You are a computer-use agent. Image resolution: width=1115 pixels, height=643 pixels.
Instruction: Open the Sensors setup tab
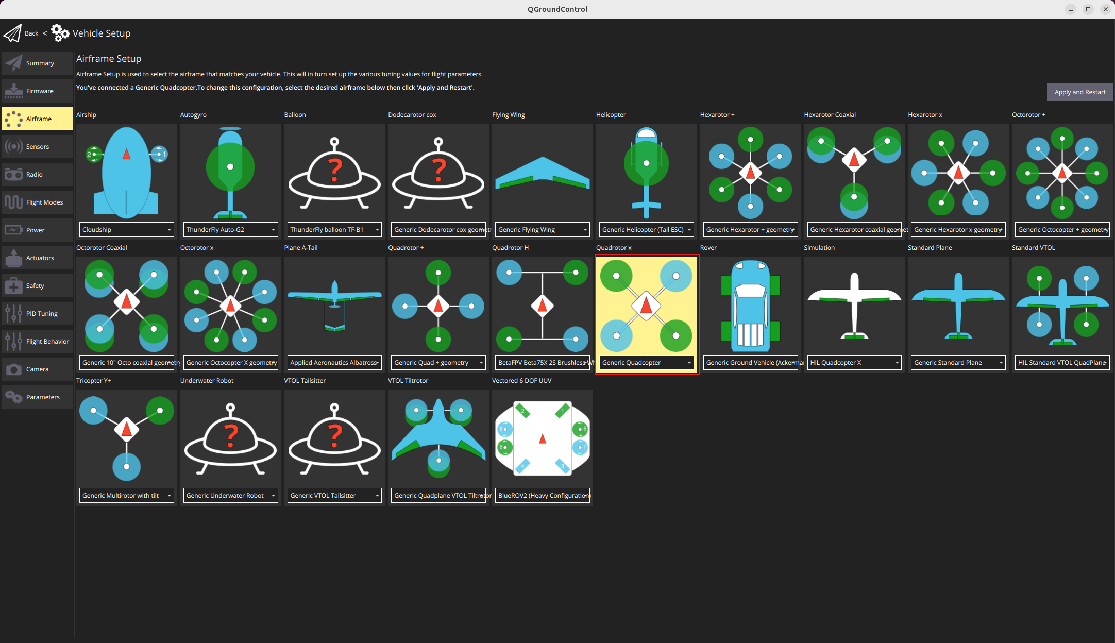(37, 147)
